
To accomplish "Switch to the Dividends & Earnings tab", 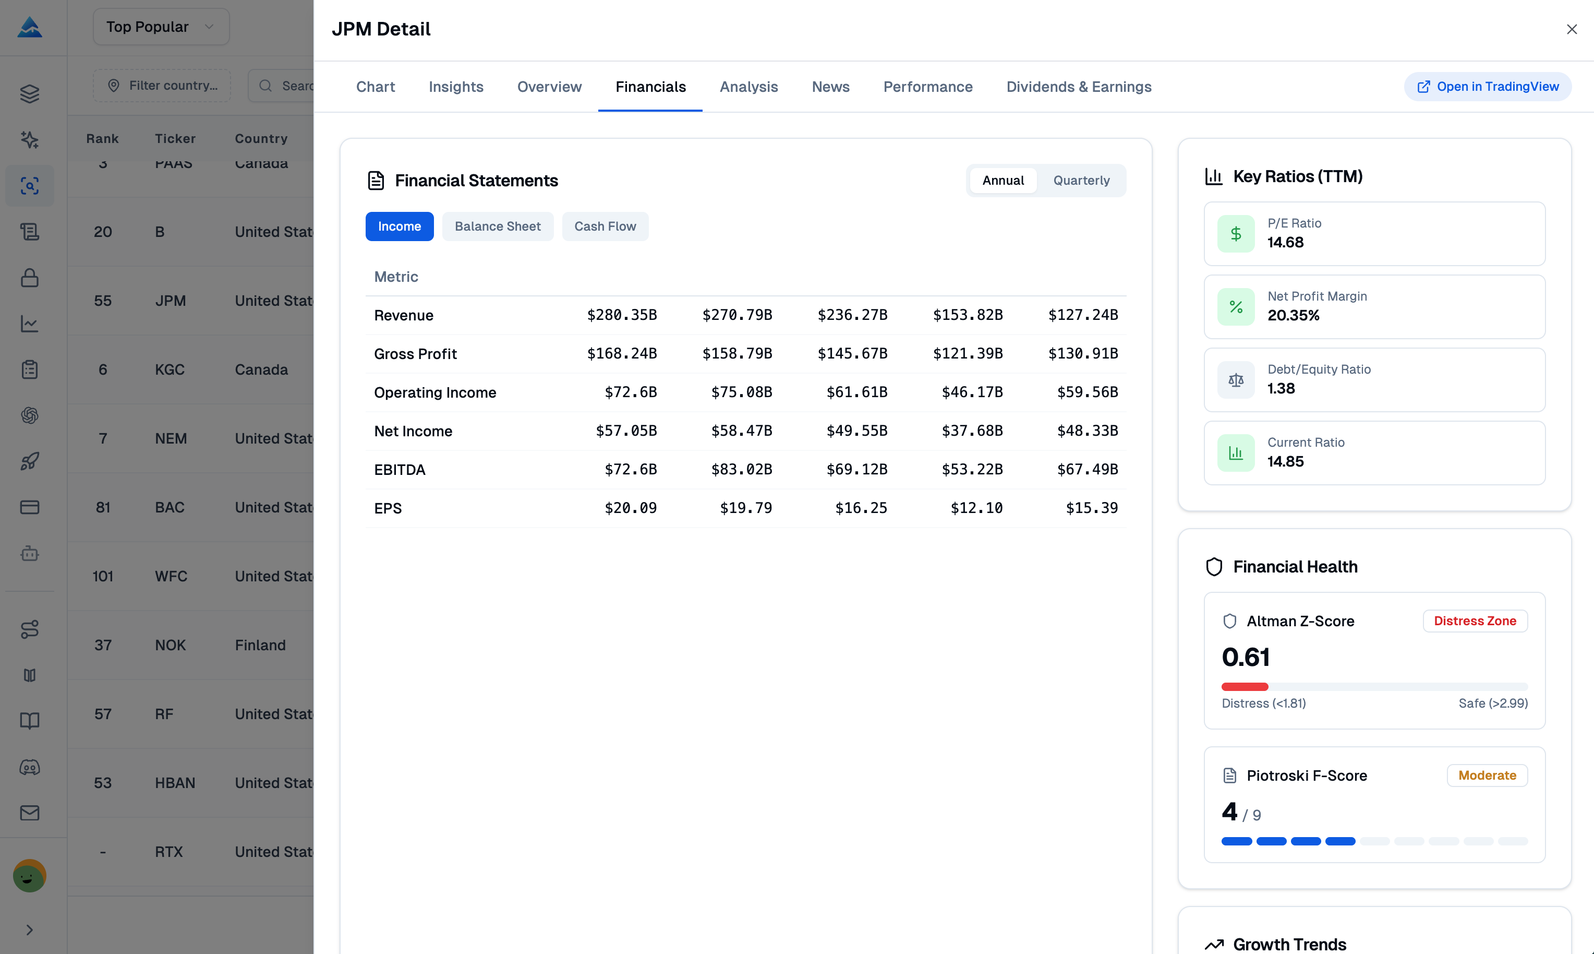I will coord(1079,87).
